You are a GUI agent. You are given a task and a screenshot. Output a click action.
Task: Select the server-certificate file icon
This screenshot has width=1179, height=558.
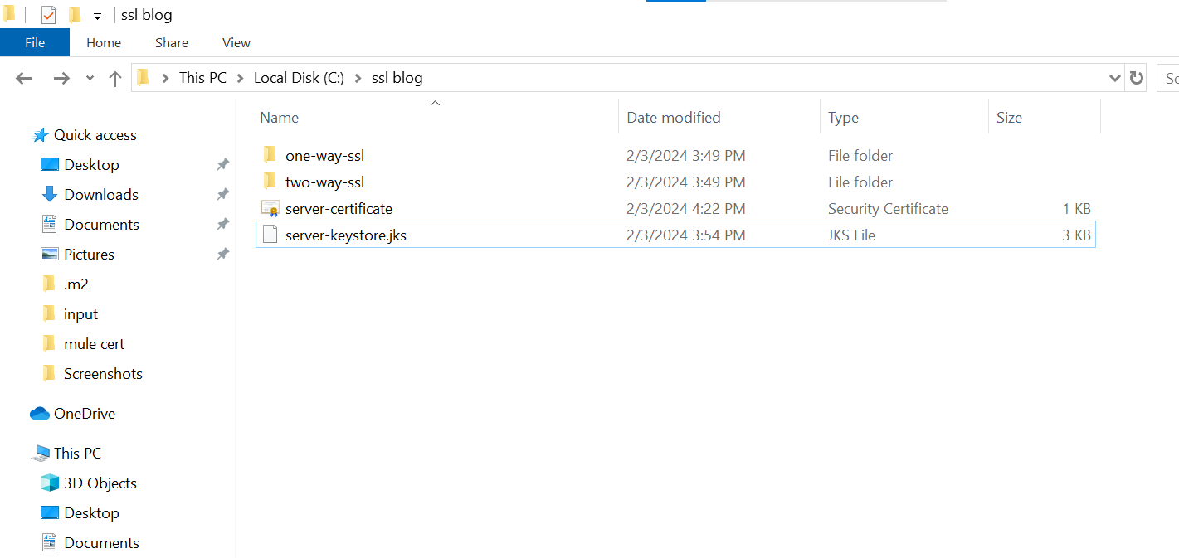pyautogui.click(x=270, y=209)
